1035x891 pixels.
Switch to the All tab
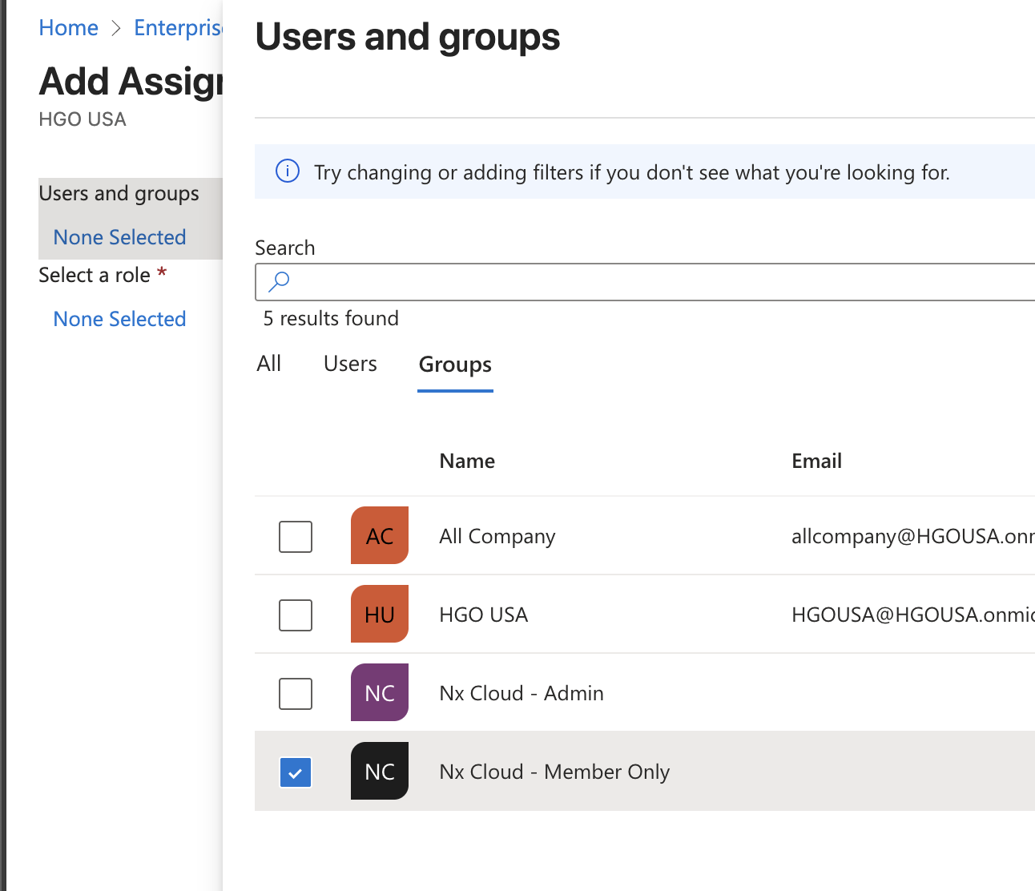tap(269, 364)
